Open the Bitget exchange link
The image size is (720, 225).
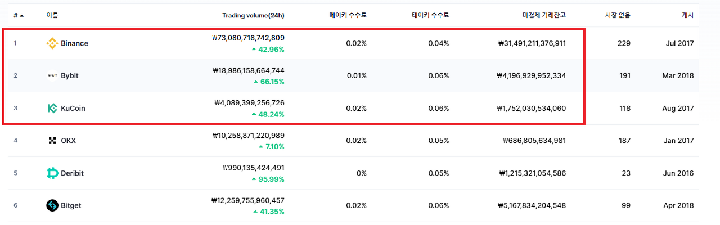click(71, 205)
